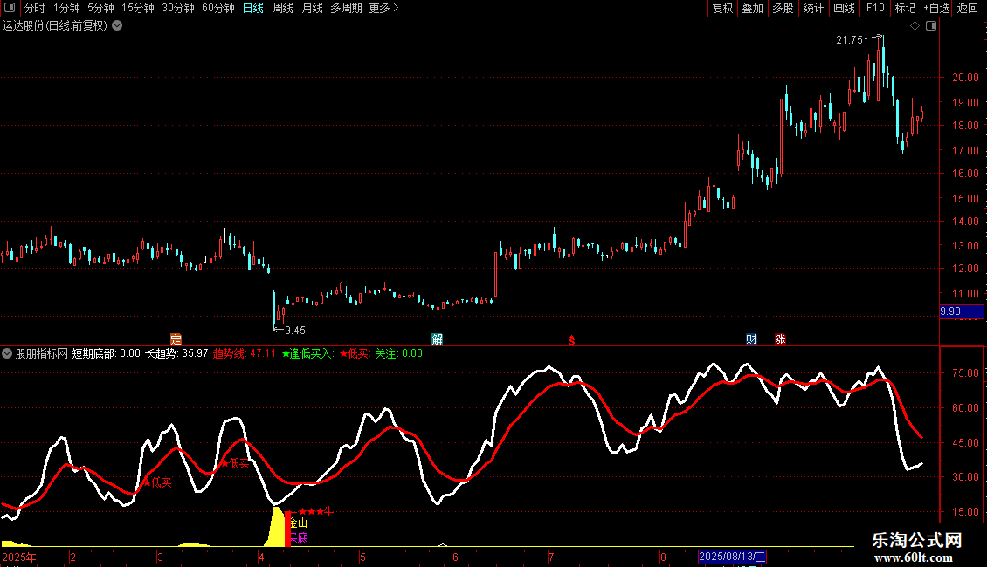Select the 30分钟 period tab
The width and height of the screenshot is (987, 567).
(x=177, y=8)
